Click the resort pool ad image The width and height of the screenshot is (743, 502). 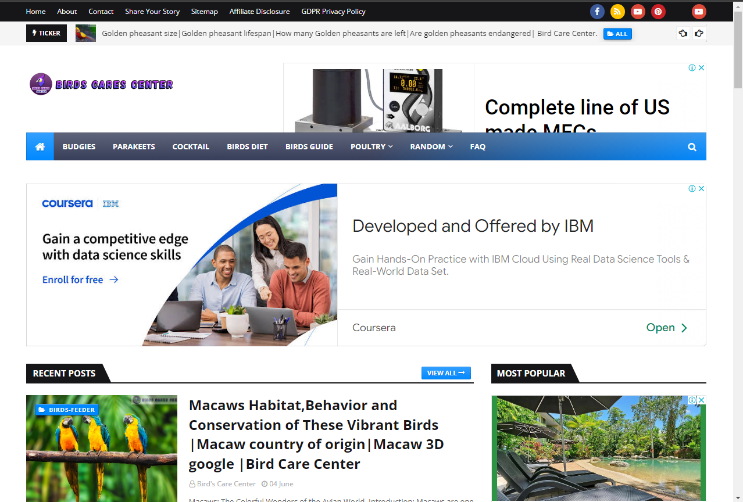click(x=599, y=449)
